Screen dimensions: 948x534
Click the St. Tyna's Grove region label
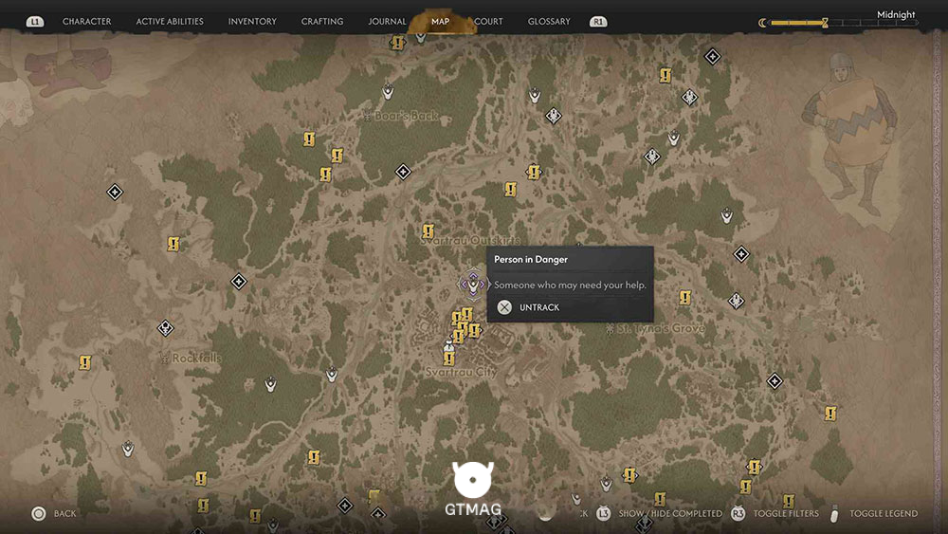pos(660,328)
